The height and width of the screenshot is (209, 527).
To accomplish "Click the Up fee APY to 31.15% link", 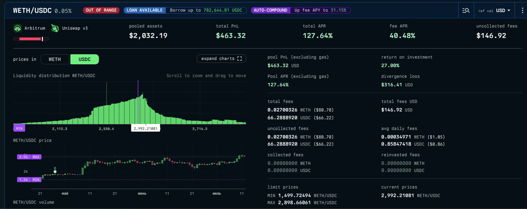I will (320, 10).
